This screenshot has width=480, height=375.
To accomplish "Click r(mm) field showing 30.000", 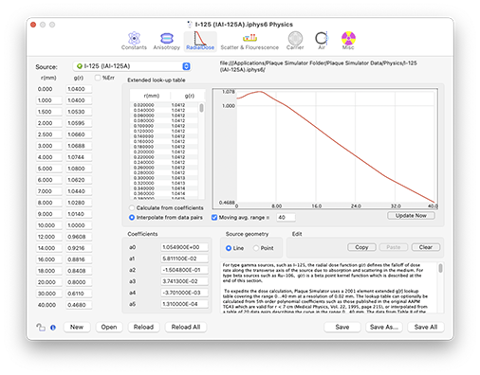I will point(48,294).
